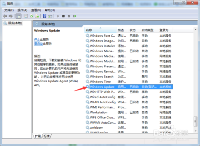Open the 查看(V) menu
Viewport: 200px width, 146px height.
pyautogui.click(x=36, y=10)
